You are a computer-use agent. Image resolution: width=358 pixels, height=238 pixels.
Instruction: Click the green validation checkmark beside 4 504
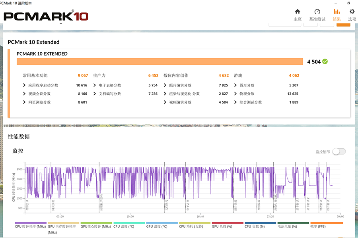(325, 61)
